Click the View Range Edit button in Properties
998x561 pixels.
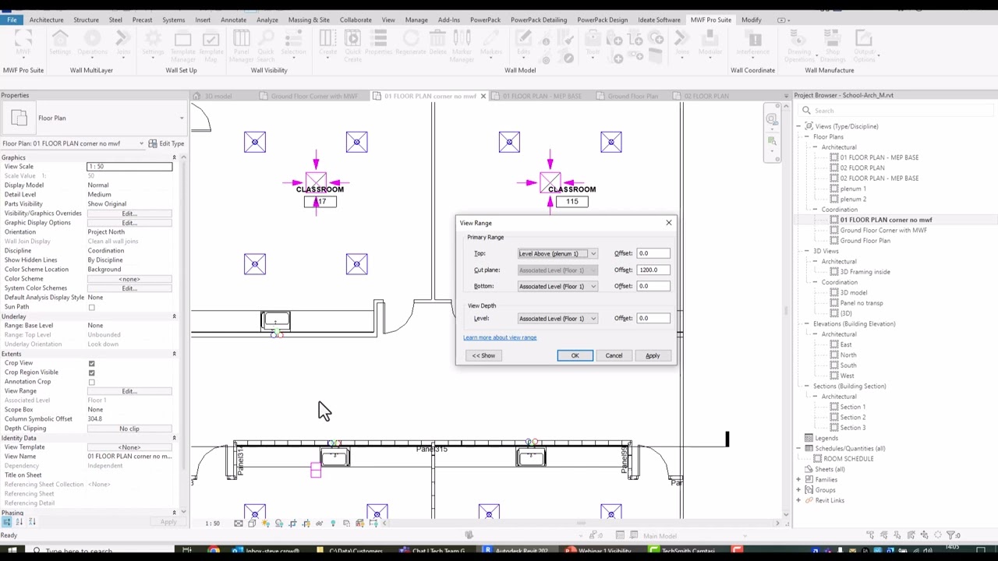tap(129, 391)
